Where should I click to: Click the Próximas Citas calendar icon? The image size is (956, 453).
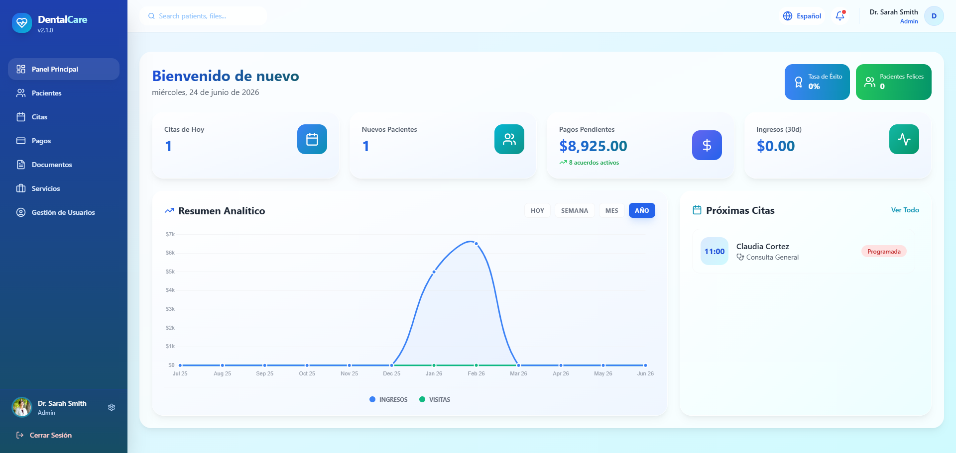click(697, 210)
